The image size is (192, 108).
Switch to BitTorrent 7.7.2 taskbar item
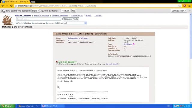[53, 106]
